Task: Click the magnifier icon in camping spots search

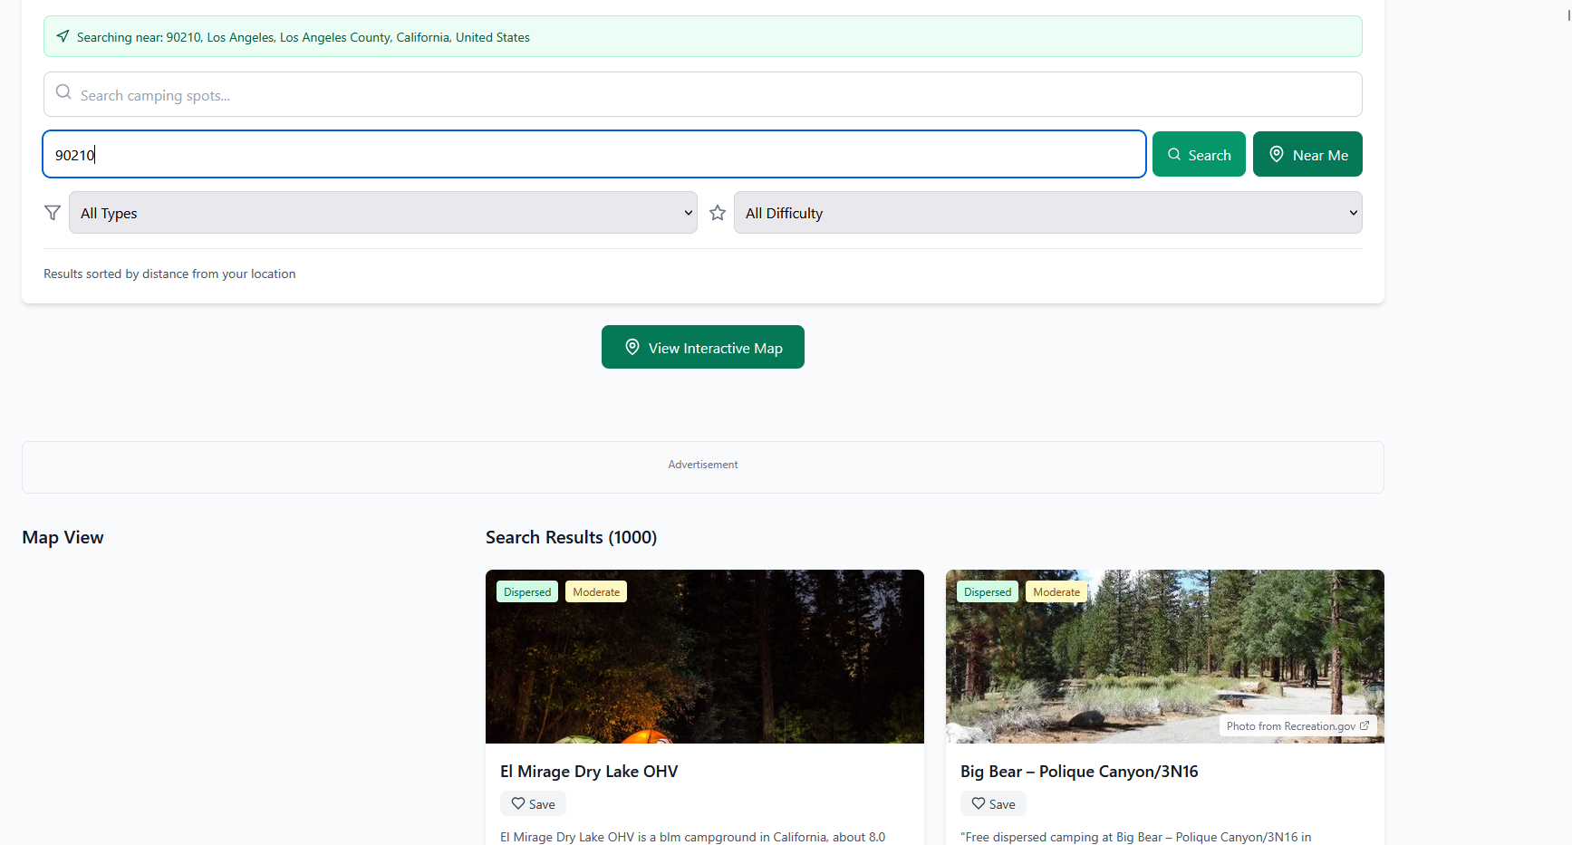Action: pos(63,92)
